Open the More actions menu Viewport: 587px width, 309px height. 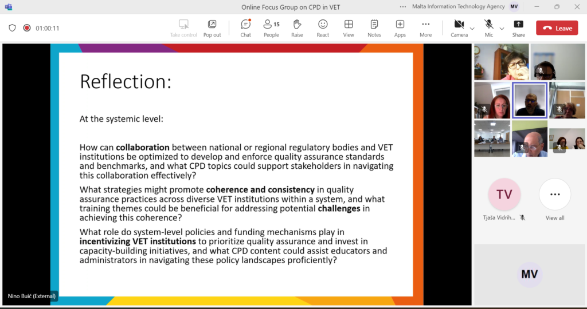[x=425, y=27]
